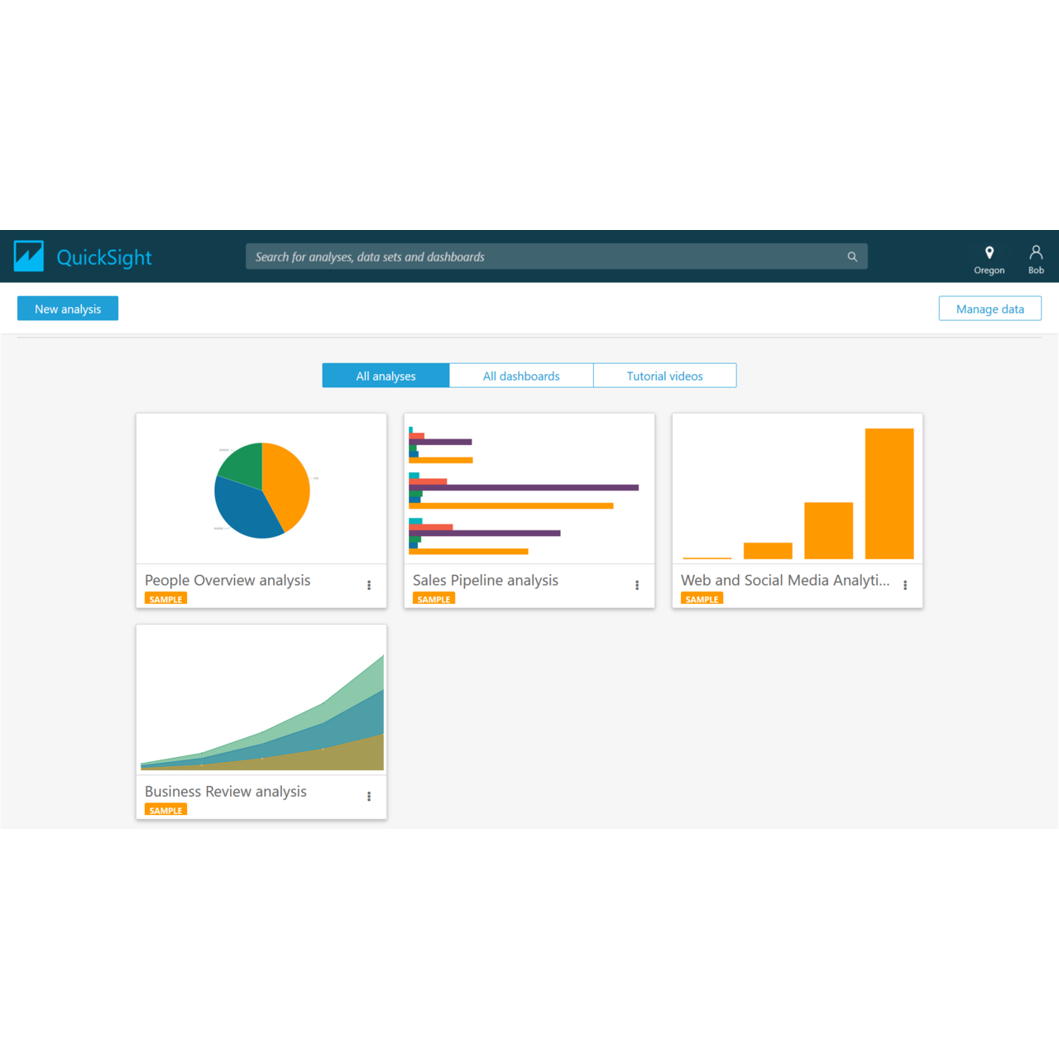1059x1059 pixels.
Task: Switch to the Tutorial videos tab
Action: [x=664, y=375]
